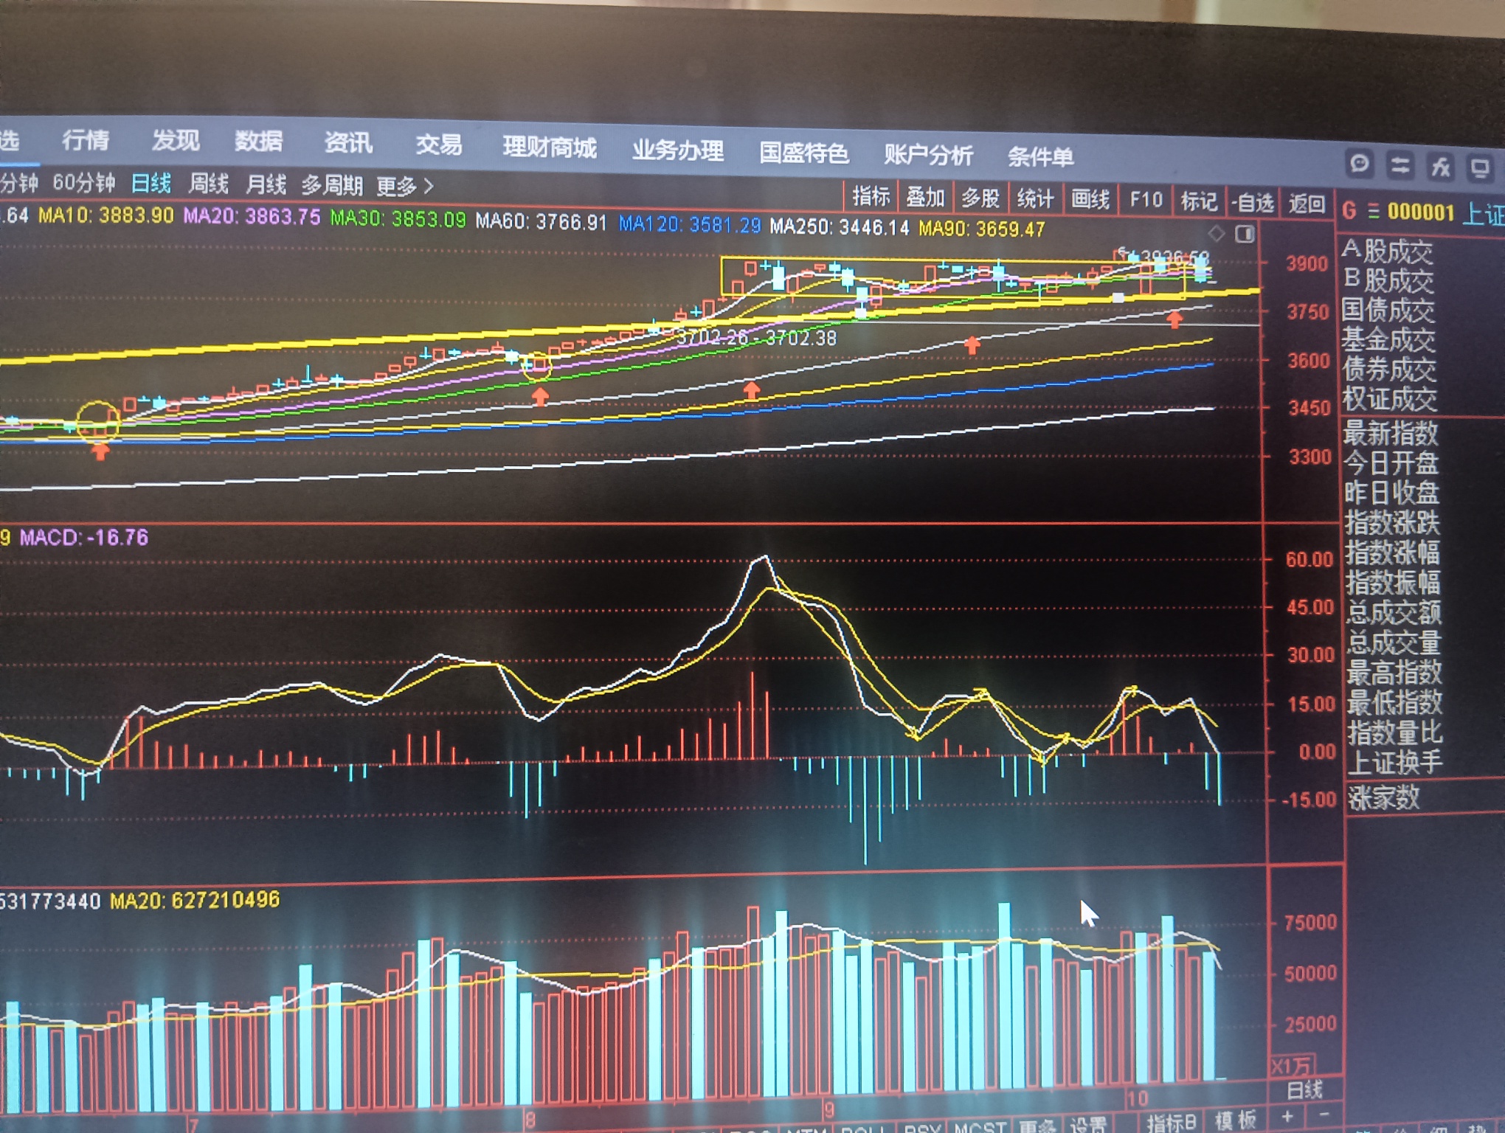Click the red G icon beside 000001
The image size is (1505, 1133).
tap(1349, 212)
